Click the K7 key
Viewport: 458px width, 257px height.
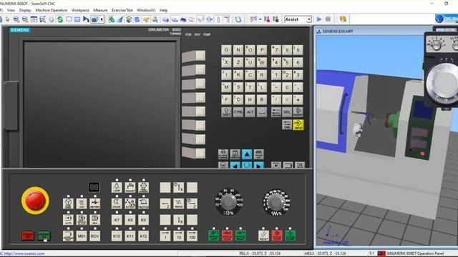(117, 220)
